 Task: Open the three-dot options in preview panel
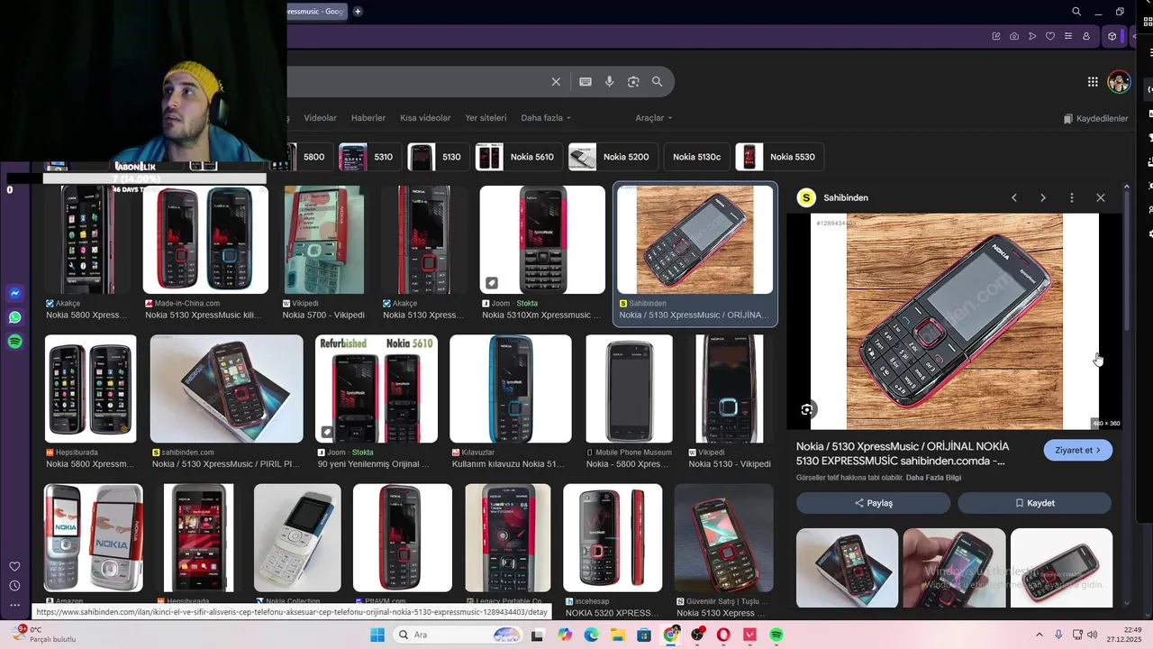coord(1072,197)
